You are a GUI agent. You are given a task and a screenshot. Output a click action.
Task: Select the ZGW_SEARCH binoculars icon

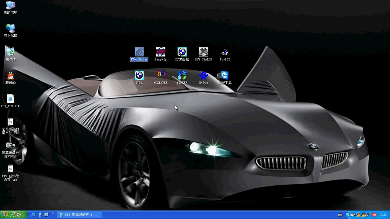tap(203, 54)
